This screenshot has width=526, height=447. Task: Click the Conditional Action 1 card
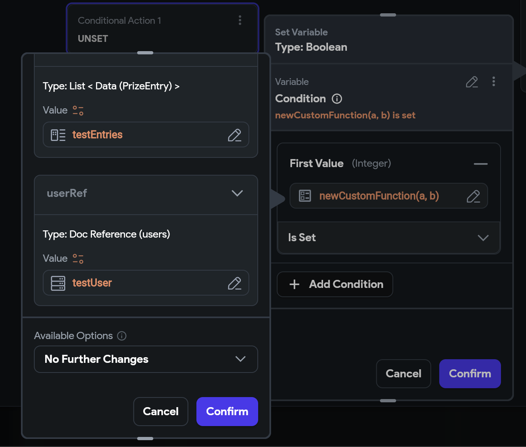point(162,28)
